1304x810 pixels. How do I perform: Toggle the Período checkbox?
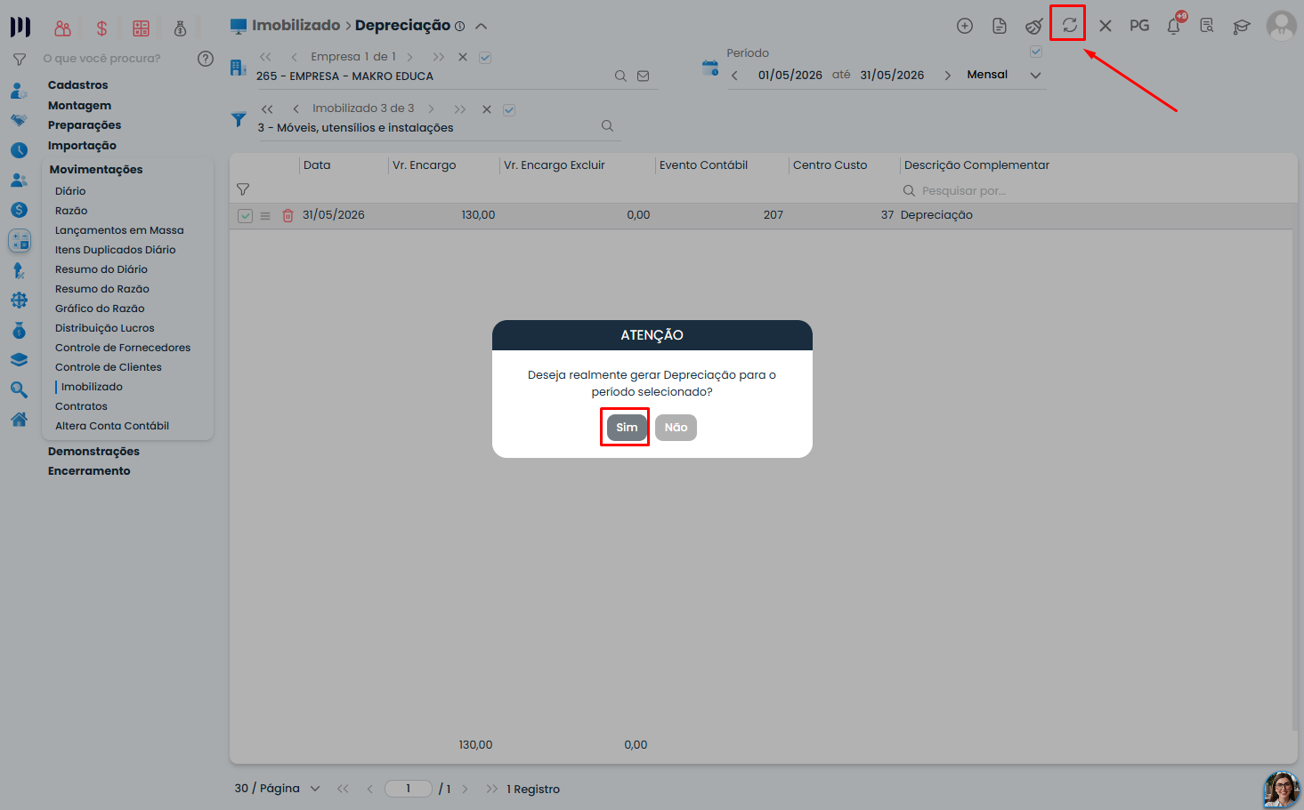1036,52
